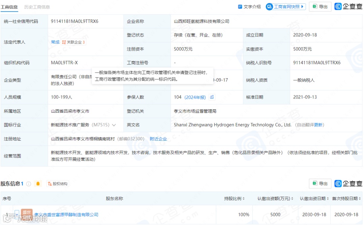This screenshot has height=225, width=364.
Task: Click chart icon next to 2024年报
Action: pyautogui.click(x=212, y=97)
